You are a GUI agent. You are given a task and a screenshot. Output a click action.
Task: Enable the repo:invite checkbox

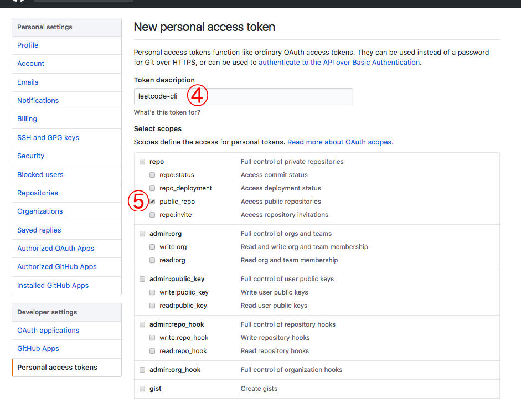point(152,215)
